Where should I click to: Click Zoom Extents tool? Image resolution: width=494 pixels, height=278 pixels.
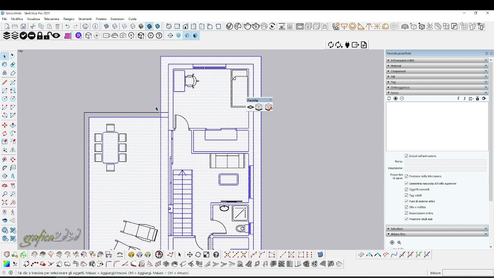point(5,202)
